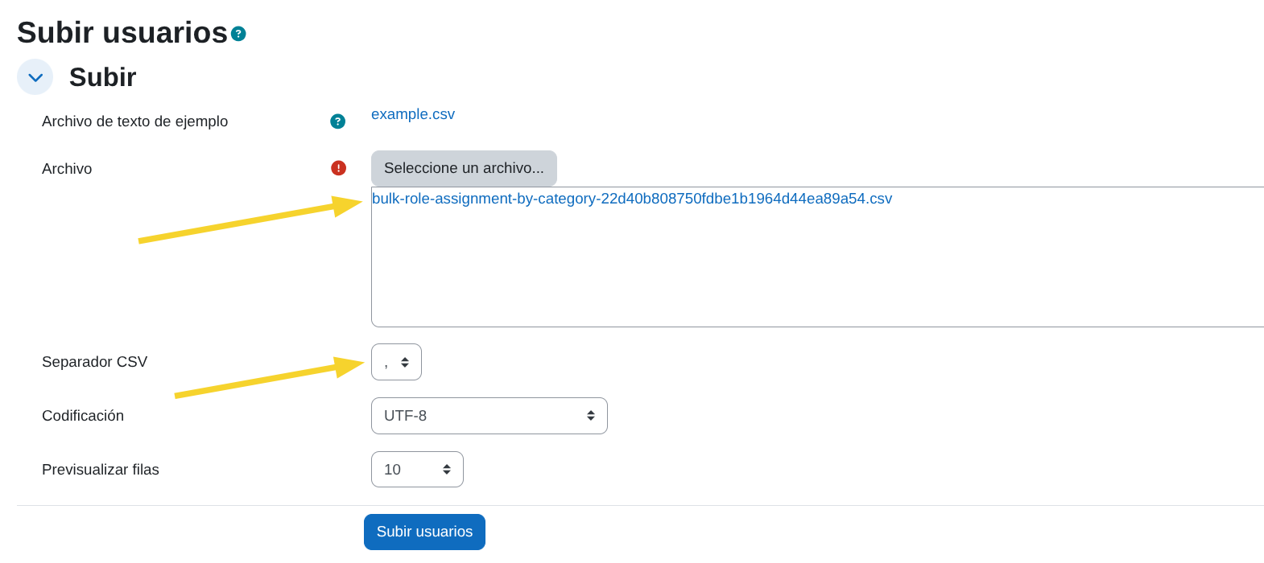Download the example.csv file

[x=413, y=114]
